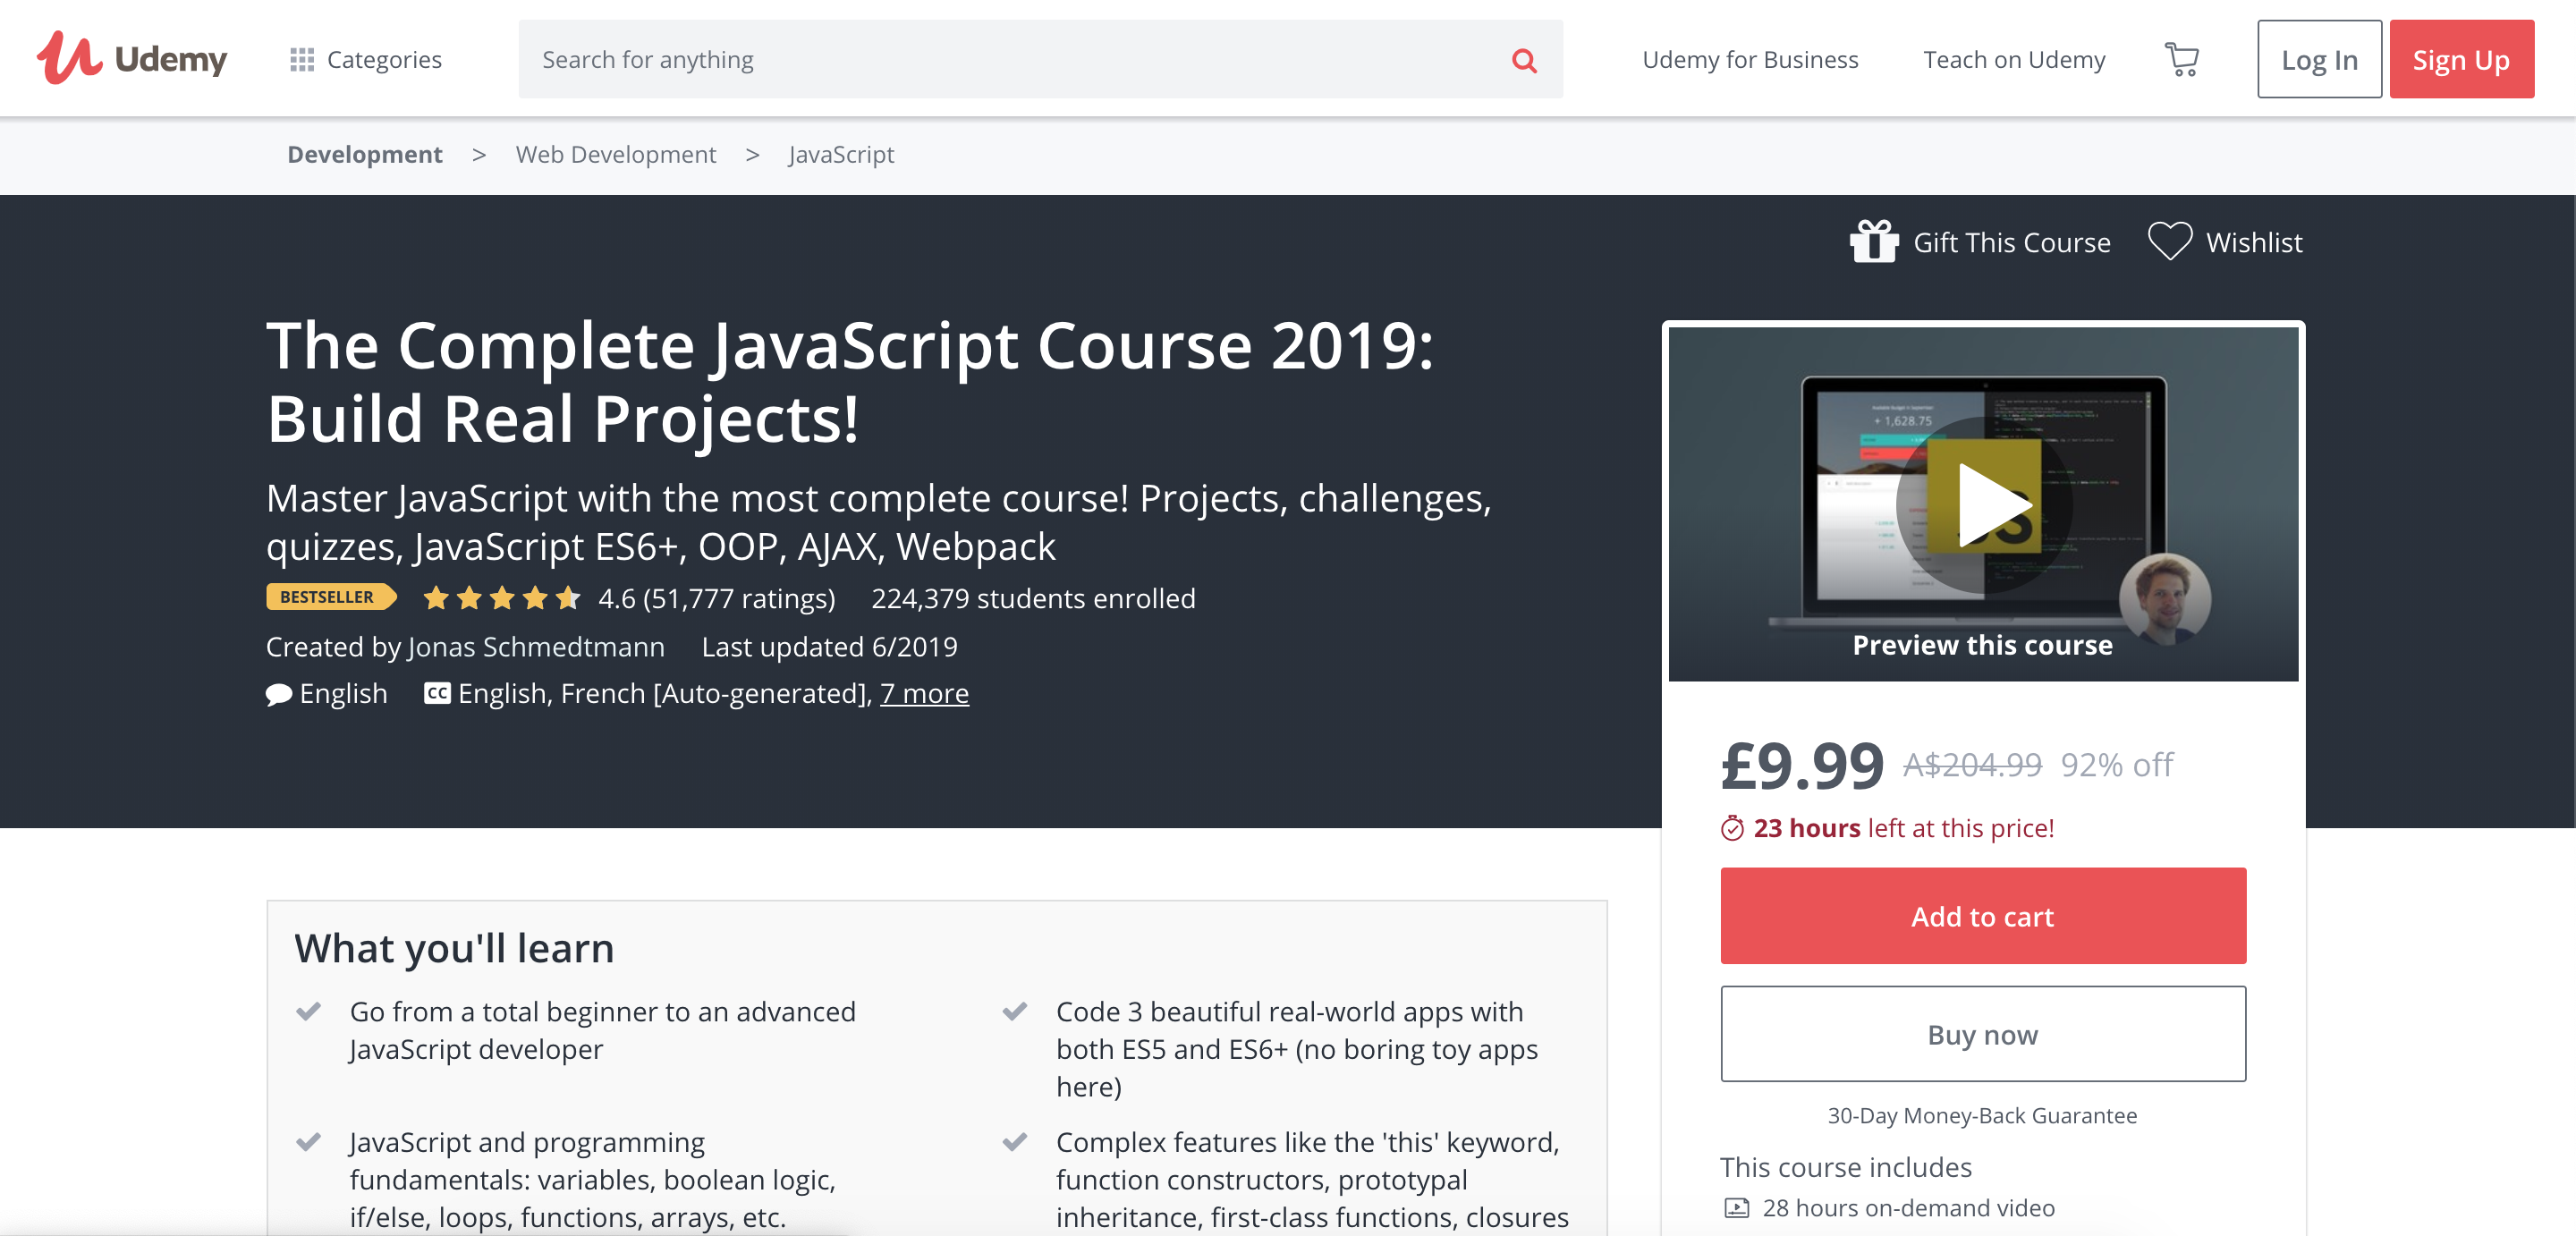Open the shopping cart icon
2576x1236 pixels.
[2181, 60]
